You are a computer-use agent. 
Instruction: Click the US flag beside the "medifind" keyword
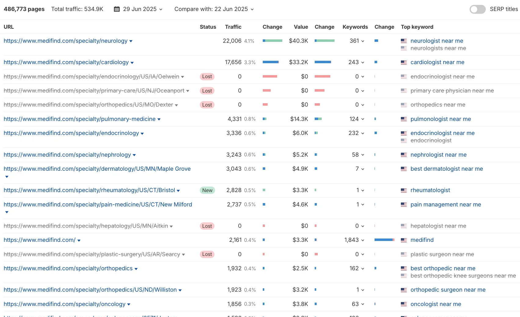coord(404,240)
